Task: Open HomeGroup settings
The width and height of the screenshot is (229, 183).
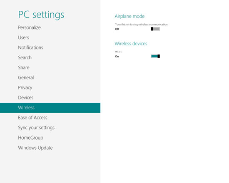Action: pyautogui.click(x=30, y=138)
